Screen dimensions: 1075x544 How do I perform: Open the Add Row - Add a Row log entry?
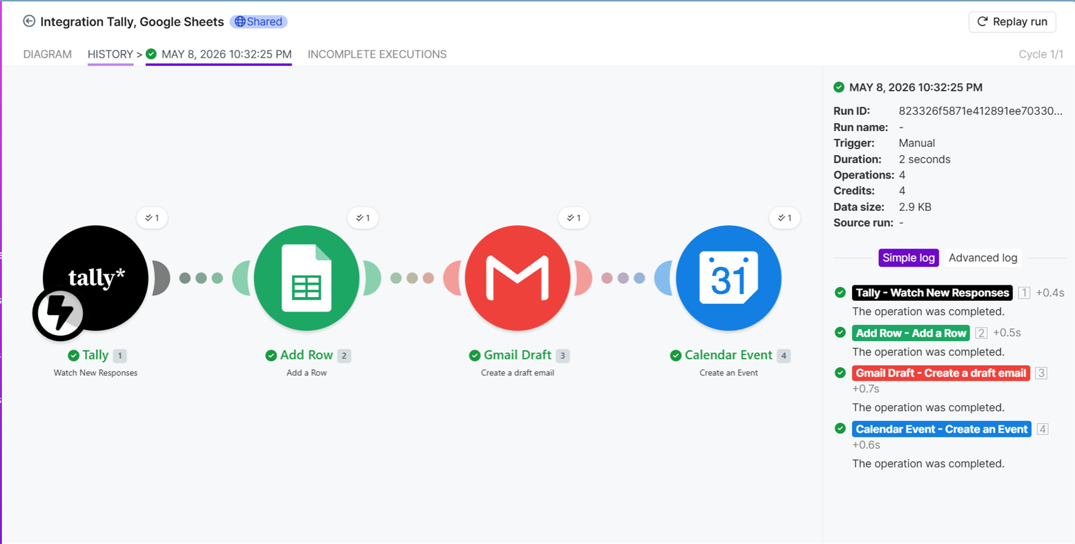click(x=910, y=333)
